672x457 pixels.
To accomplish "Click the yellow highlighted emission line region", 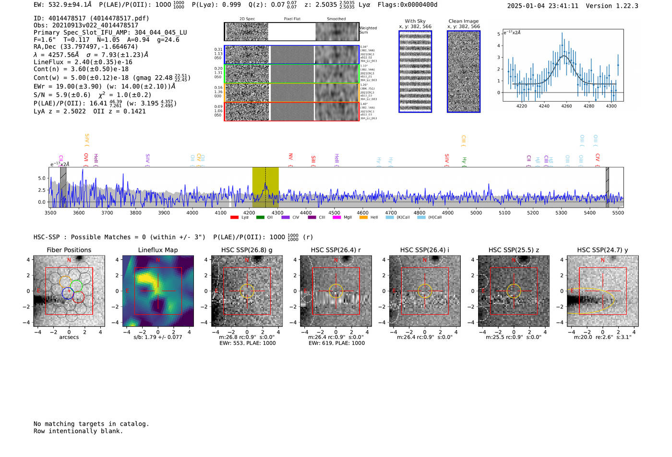I will pyautogui.click(x=265, y=187).
